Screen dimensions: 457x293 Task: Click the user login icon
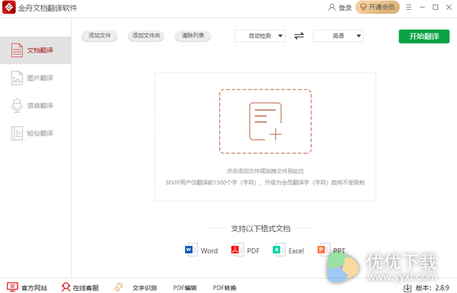tap(331, 8)
